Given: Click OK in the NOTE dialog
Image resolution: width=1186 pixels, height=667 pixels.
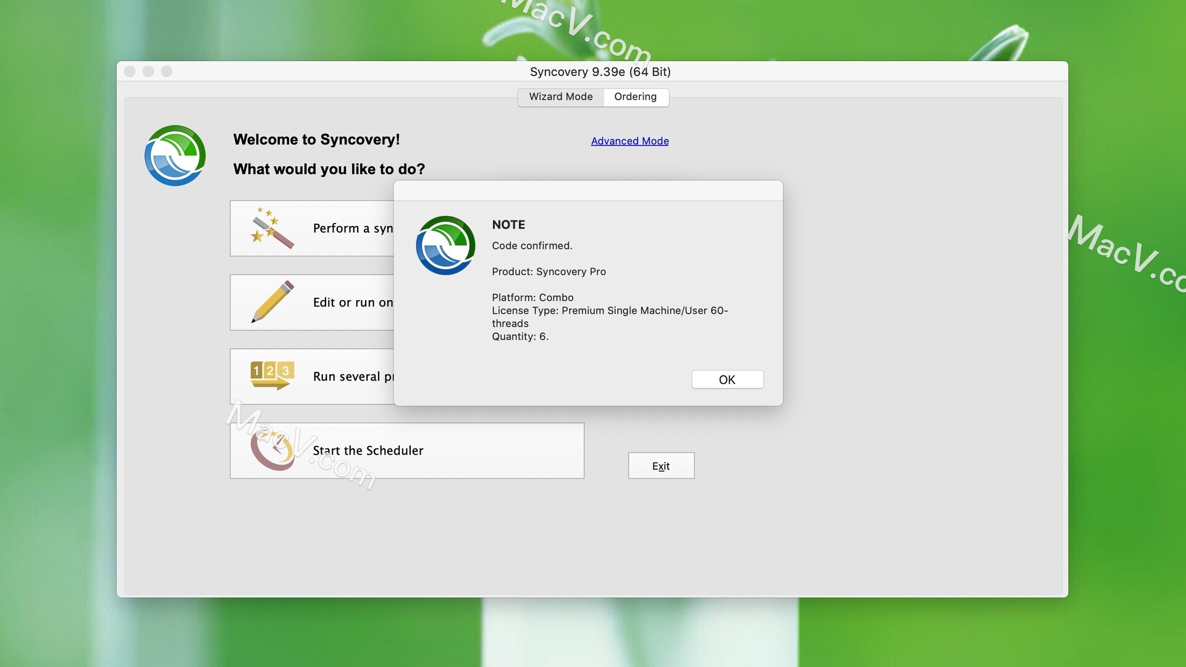Looking at the screenshot, I should point(727,380).
